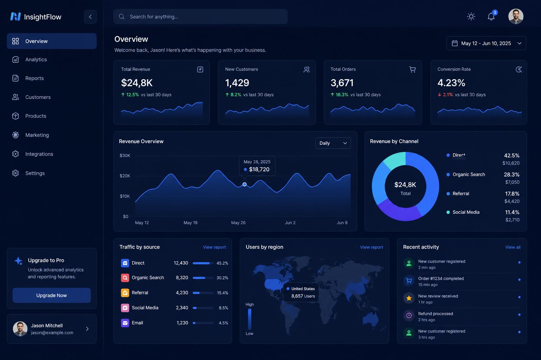
Task: Click the Email traffic source icon
Action: (x=125, y=323)
